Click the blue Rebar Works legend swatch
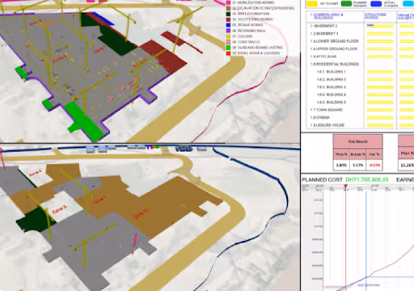The height and width of the screenshot is (291, 414). (x=228, y=25)
